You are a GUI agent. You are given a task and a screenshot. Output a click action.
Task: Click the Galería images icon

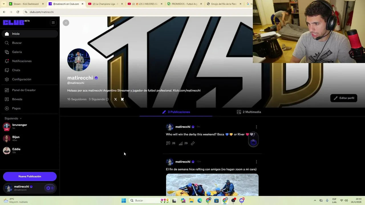[7, 52]
